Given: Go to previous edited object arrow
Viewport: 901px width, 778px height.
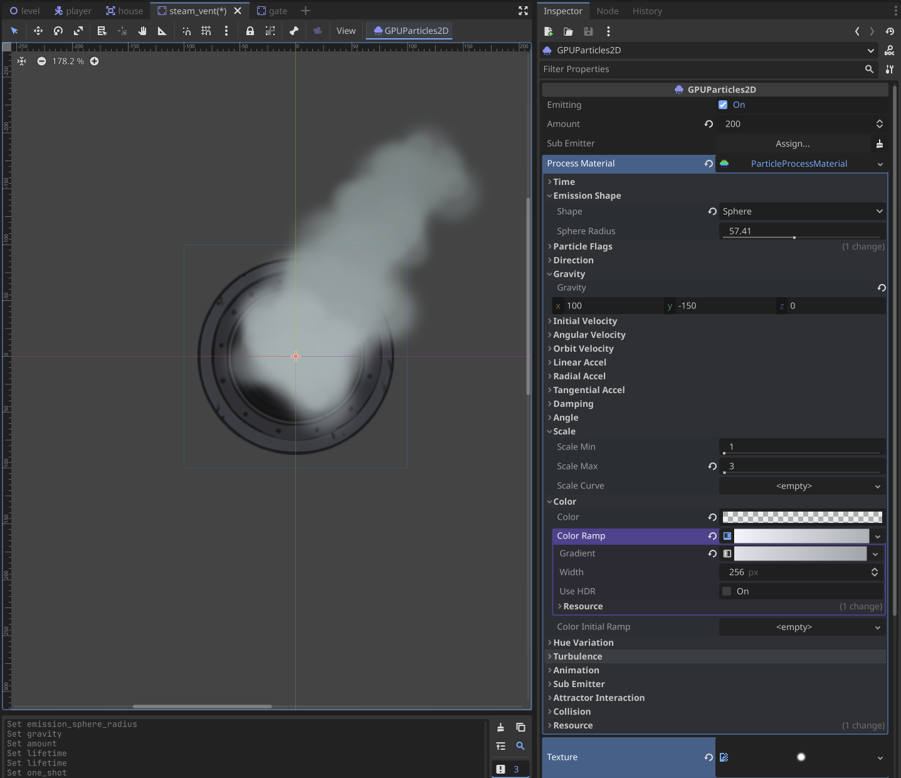Looking at the screenshot, I should point(857,31).
